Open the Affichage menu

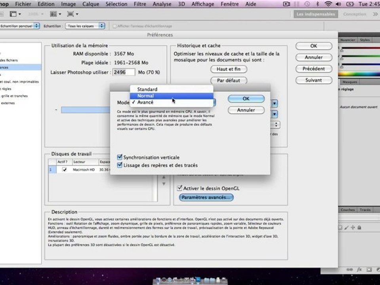203,4
